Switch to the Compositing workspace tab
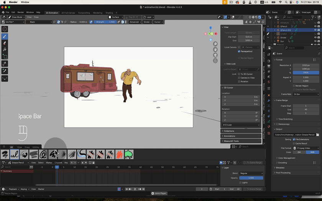Image resolution: width=322 pixels, height=201 pixels. tap(84, 13)
